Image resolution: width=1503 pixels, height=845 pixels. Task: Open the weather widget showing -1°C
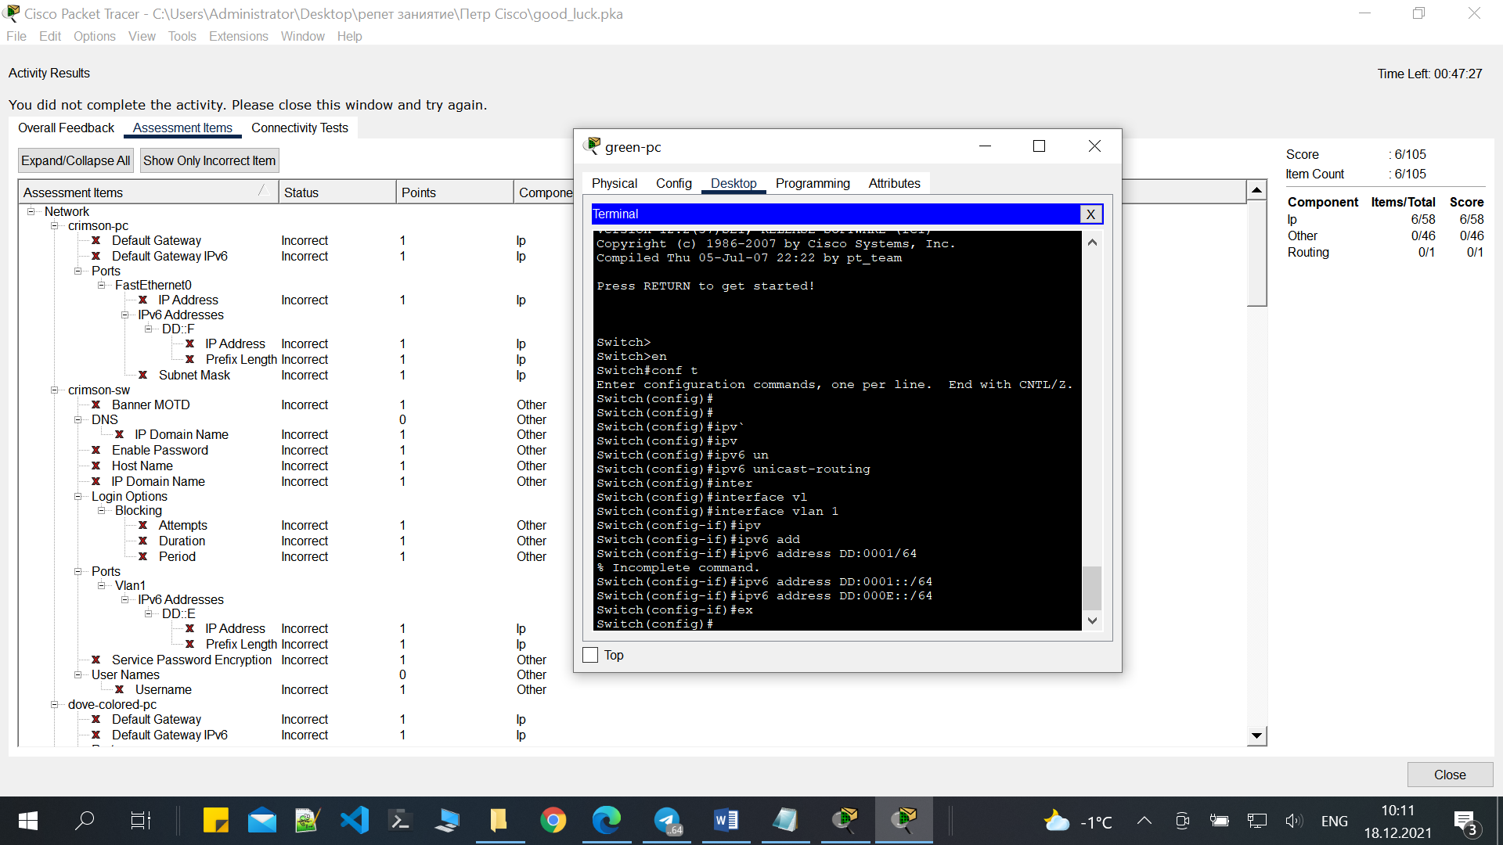coord(1078,821)
